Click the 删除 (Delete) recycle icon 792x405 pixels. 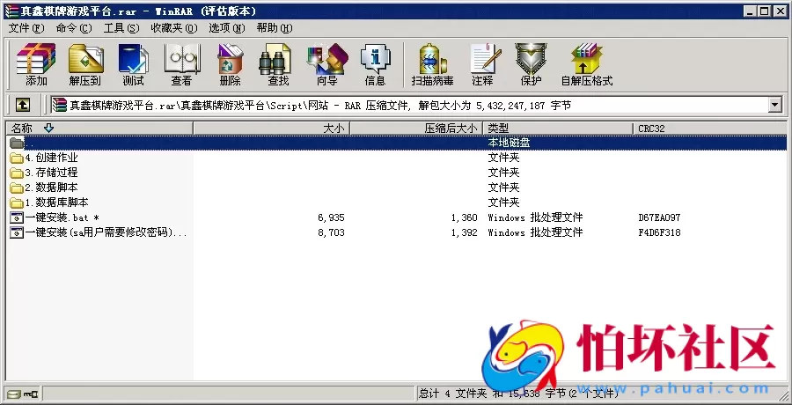coord(230,64)
